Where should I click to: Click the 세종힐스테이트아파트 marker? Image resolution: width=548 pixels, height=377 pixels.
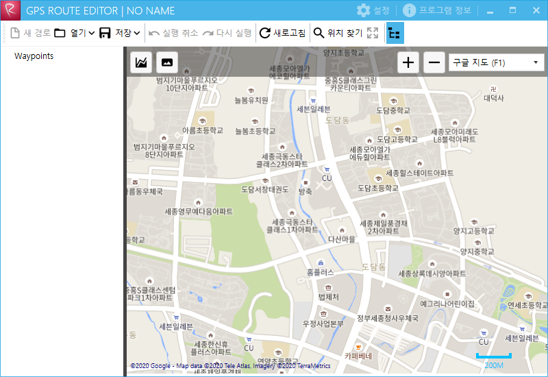(x=419, y=163)
